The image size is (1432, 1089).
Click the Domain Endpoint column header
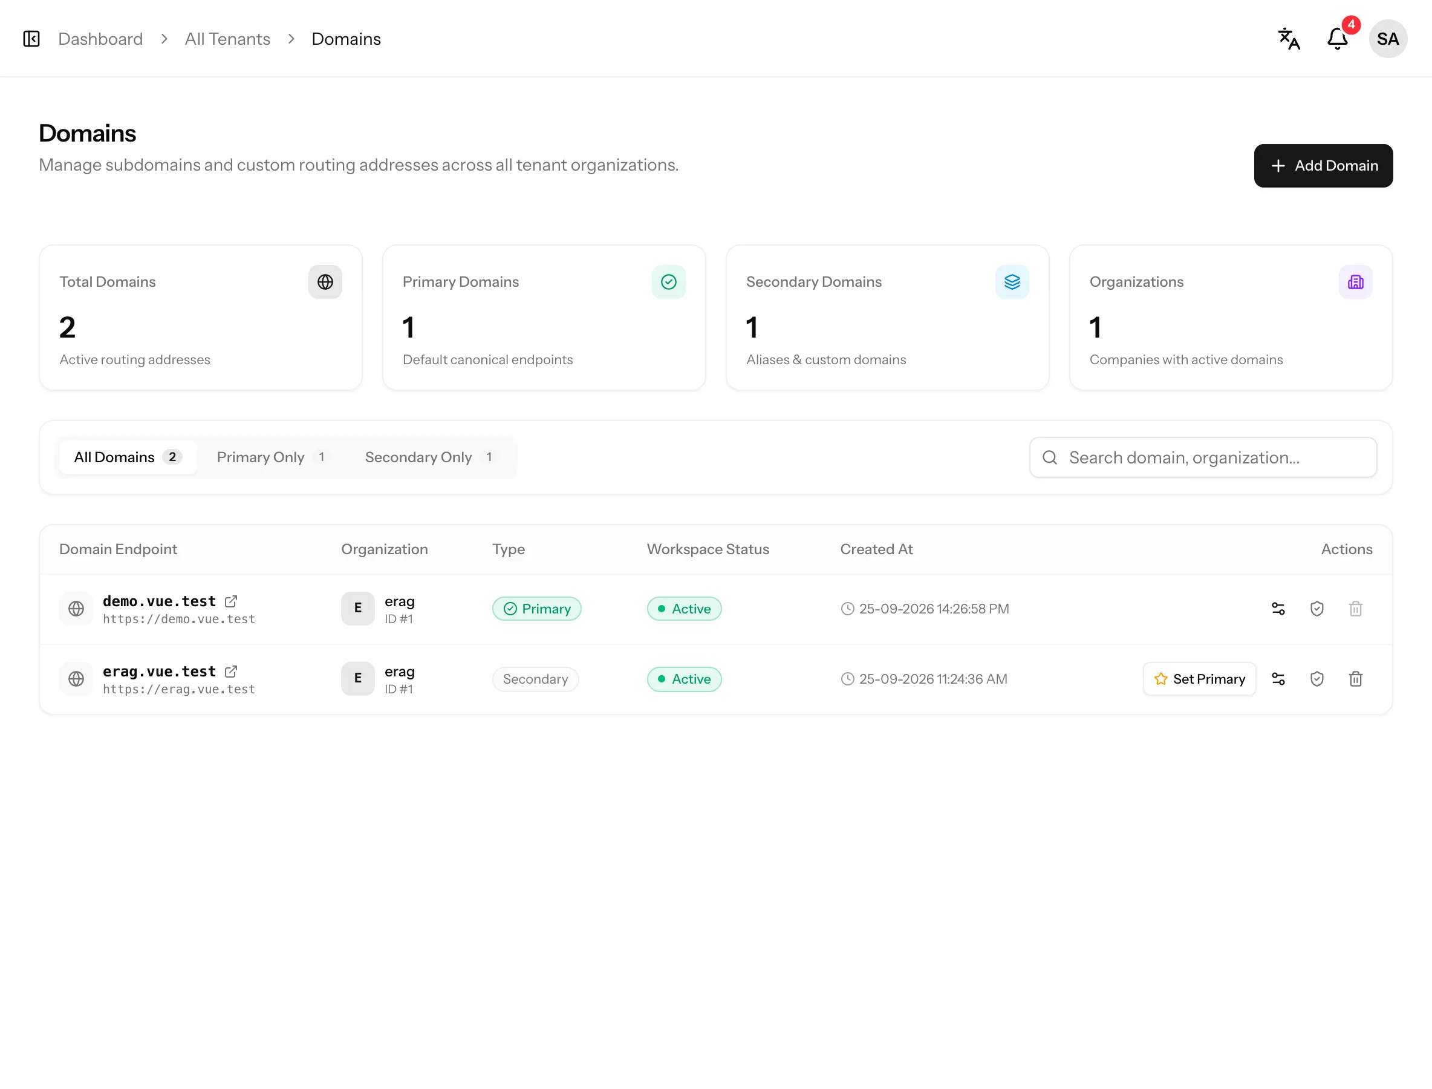[x=118, y=549]
